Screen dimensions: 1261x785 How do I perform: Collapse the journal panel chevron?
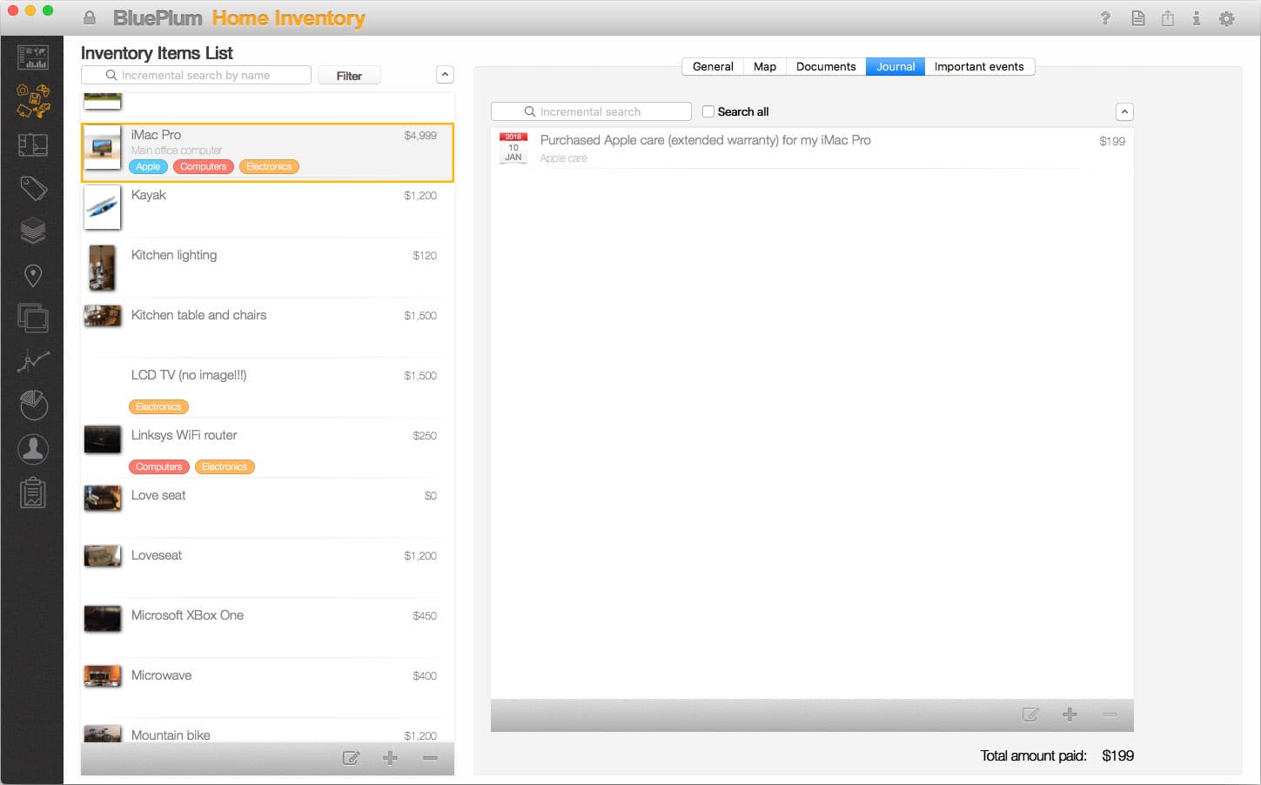coord(1124,111)
